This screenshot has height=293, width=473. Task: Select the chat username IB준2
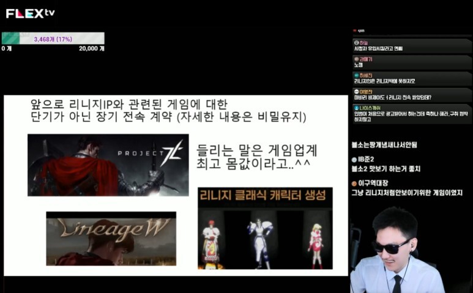click(366, 160)
